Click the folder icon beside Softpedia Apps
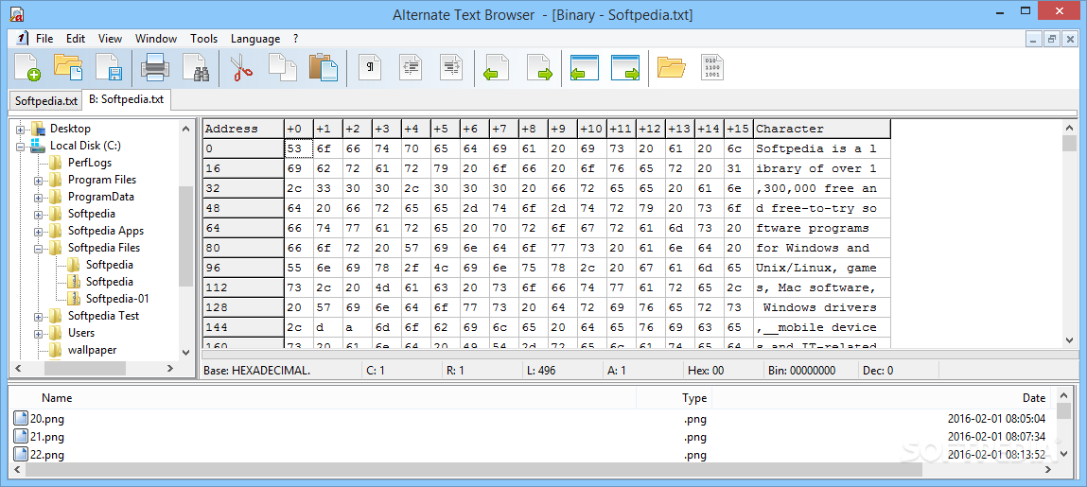 pos(56,231)
